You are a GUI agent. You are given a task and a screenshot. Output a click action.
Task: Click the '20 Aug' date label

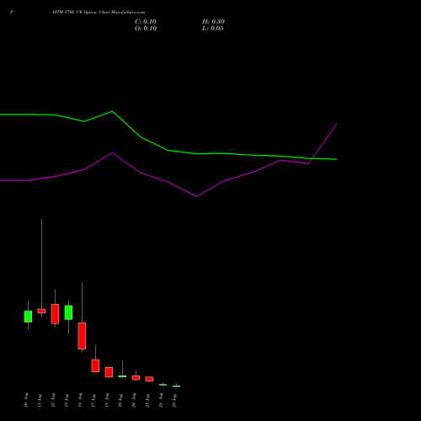(x=134, y=400)
